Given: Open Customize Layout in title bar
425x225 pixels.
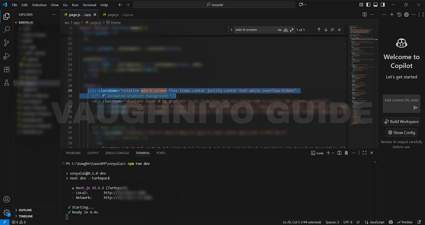Looking at the screenshot, I should [x=361, y=5].
